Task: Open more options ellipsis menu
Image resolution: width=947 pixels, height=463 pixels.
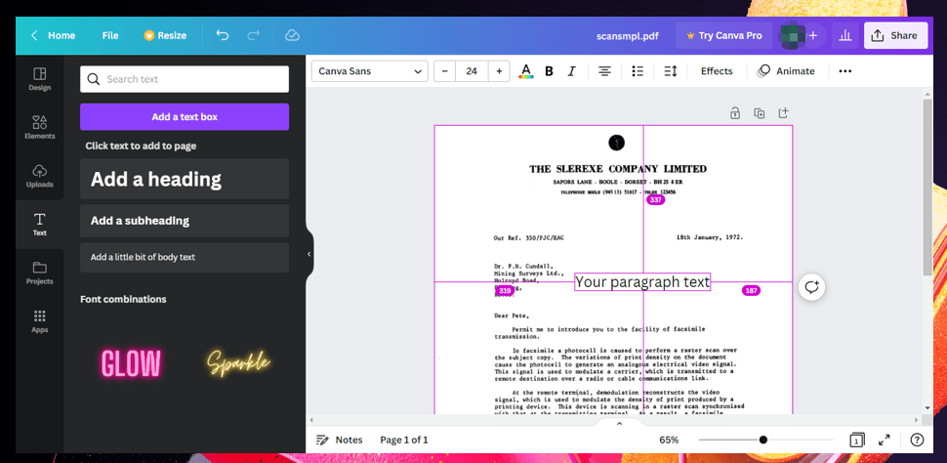Action: coord(844,71)
